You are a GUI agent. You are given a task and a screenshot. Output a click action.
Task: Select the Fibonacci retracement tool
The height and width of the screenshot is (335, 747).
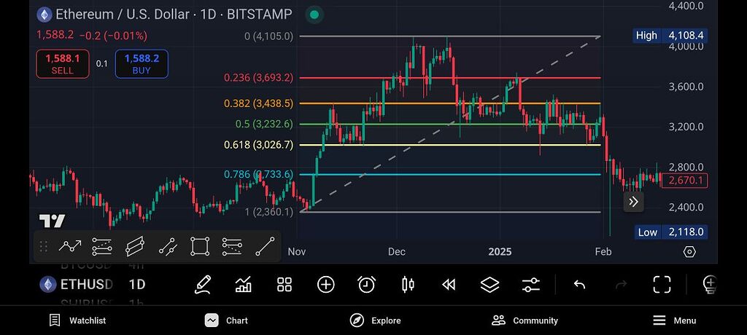(102, 246)
